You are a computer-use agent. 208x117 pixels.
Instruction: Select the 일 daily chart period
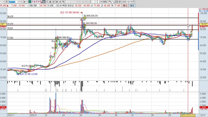pos(44,2)
